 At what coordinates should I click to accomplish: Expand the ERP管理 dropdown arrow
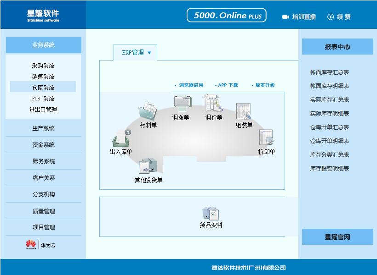149,53
